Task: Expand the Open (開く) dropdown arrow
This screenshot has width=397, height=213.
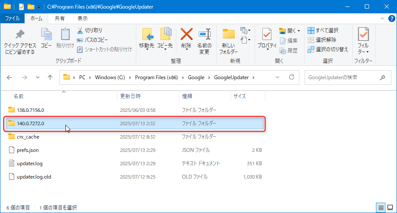Action: coord(299,31)
